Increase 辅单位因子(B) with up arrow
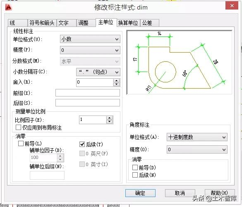This screenshot has height=207, width=242. tap(60, 156)
